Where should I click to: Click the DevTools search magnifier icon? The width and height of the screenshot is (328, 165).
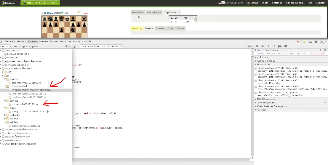point(1,41)
